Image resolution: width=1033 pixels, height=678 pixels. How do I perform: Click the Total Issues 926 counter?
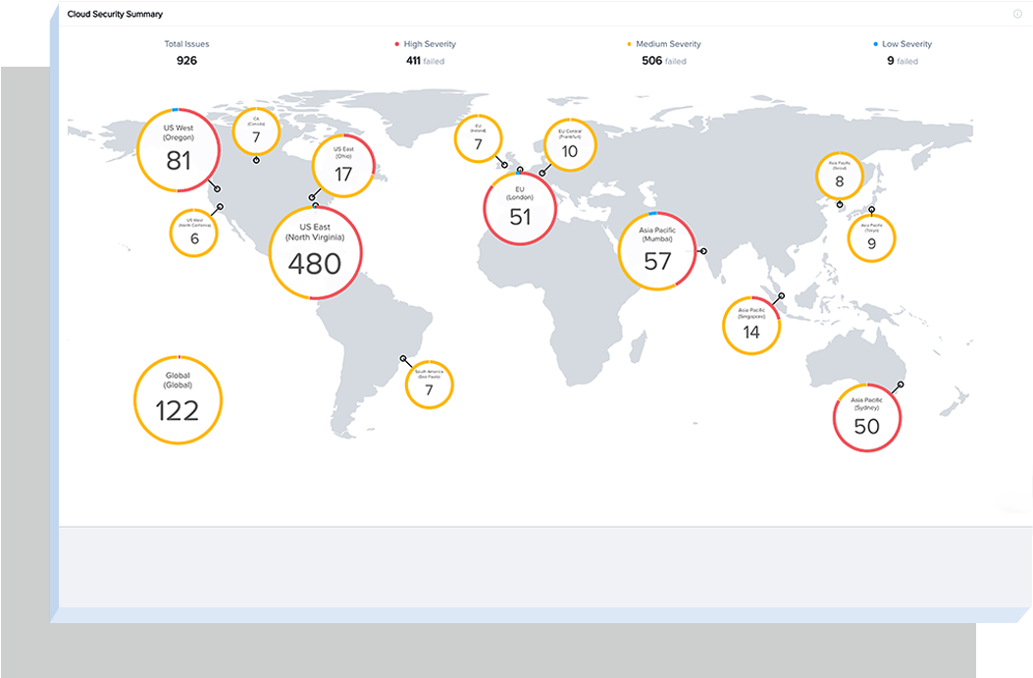186,60
